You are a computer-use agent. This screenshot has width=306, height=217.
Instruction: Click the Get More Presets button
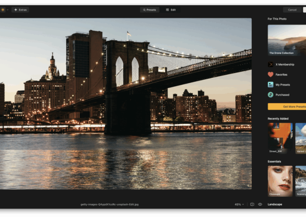click(x=287, y=106)
